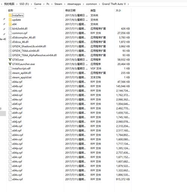Expand breadcrumb arrow after common
This screenshot has width=187, height=192.
[99, 4]
